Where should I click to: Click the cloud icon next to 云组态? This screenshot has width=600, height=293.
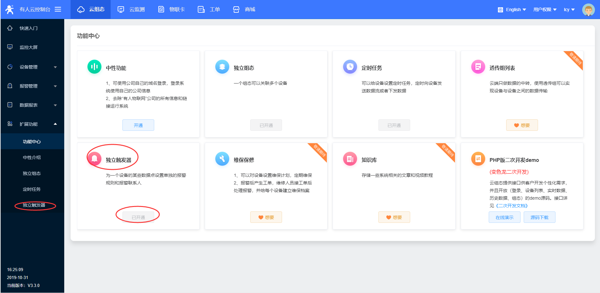[x=81, y=10]
